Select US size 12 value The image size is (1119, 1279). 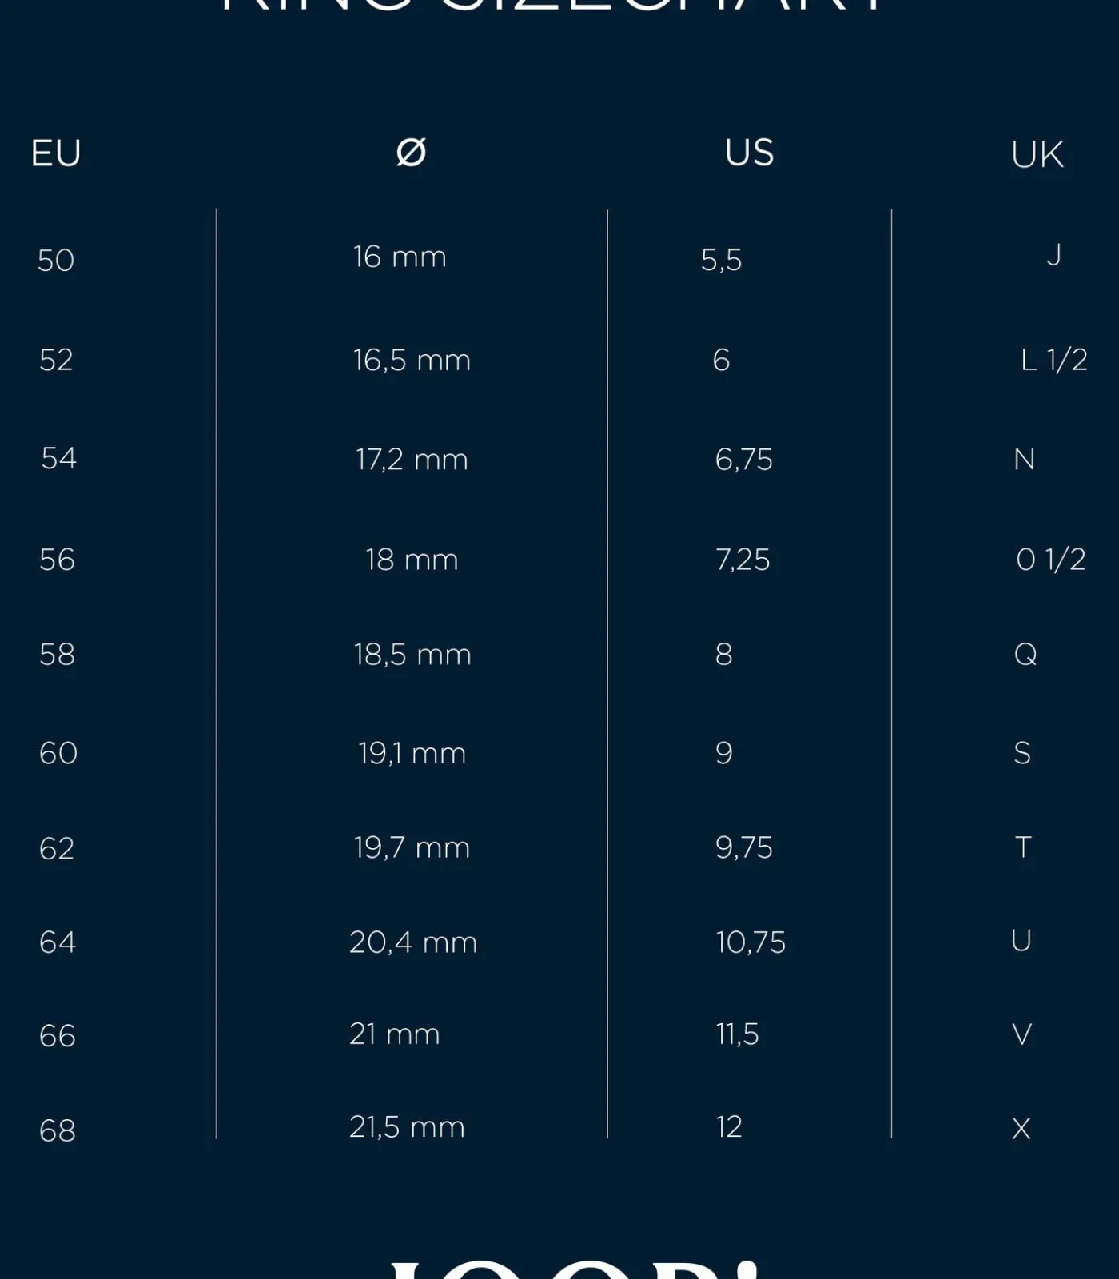[729, 1127]
